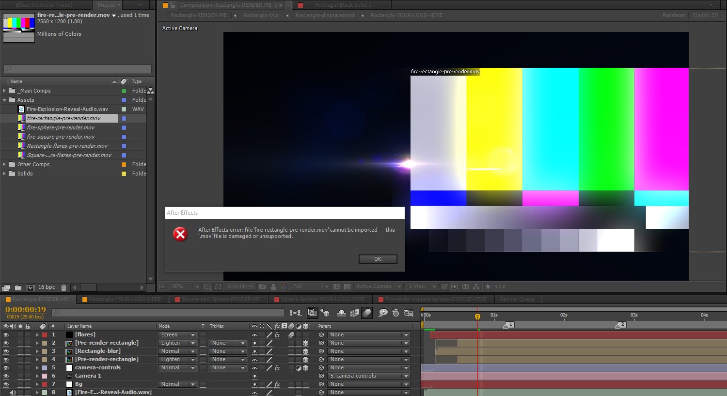
Task: Open the Graph Editor in timeline
Action: 409,313
